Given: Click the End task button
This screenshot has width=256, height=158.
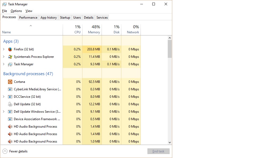Looking at the screenshot, I should tap(158, 151).
